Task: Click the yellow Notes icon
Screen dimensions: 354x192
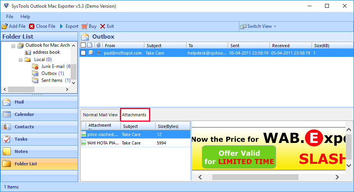Action: pyautogui.click(x=7, y=151)
